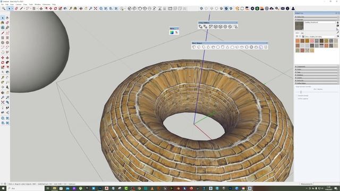Open the user account profile icon

tap(293, 8)
